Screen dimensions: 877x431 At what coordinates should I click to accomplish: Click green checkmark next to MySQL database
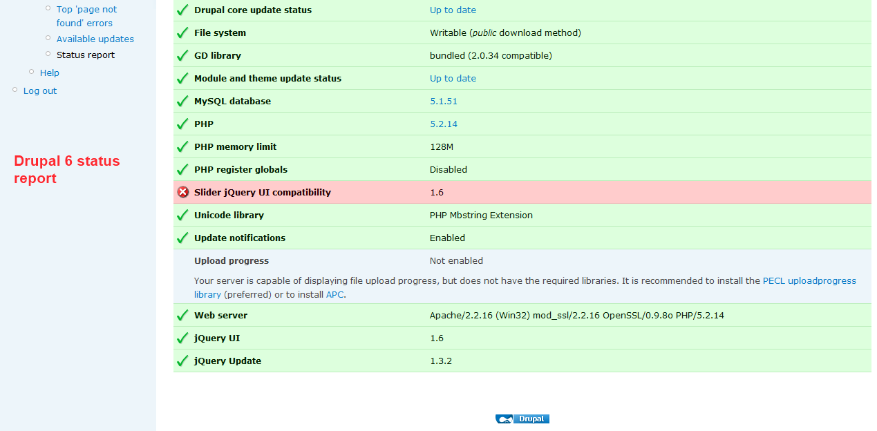tap(182, 102)
